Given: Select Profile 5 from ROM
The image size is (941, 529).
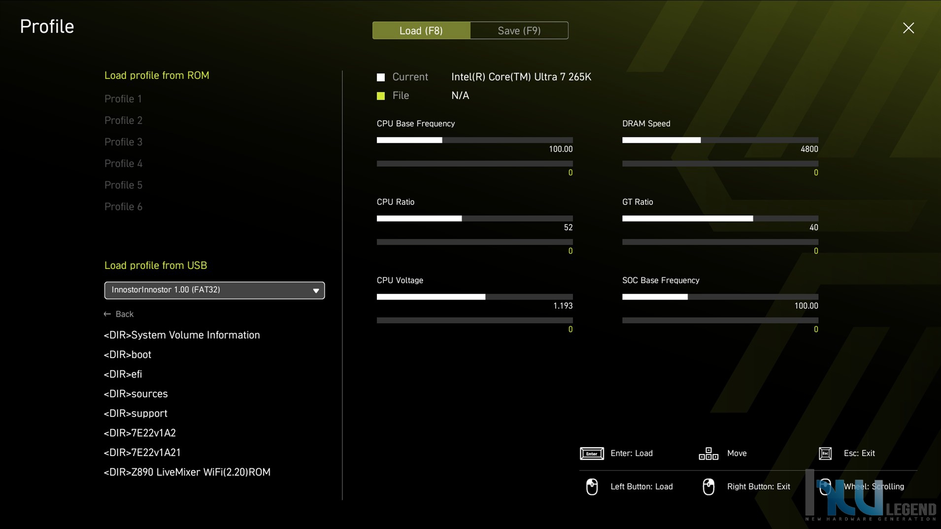Looking at the screenshot, I should pos(123,185).
